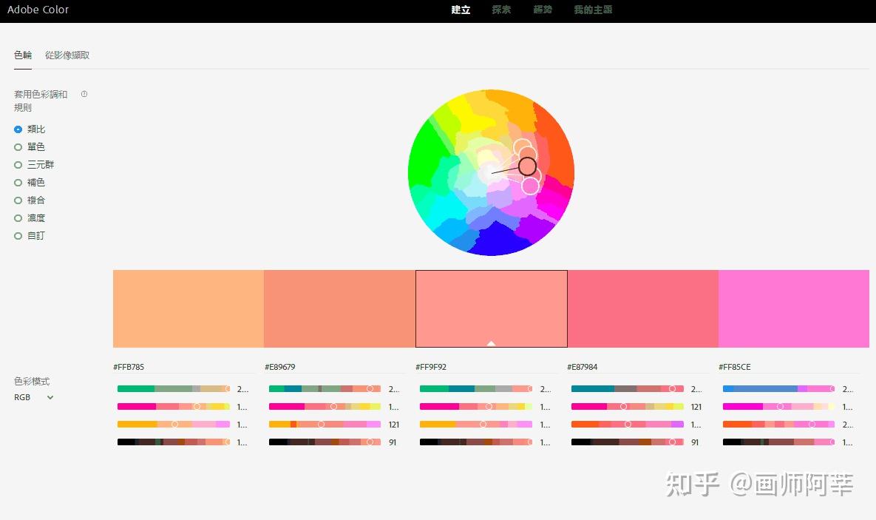This screenshot has height=520, width=876.
Task: Go to 我的主題 in the top bar
Action: 593,10
